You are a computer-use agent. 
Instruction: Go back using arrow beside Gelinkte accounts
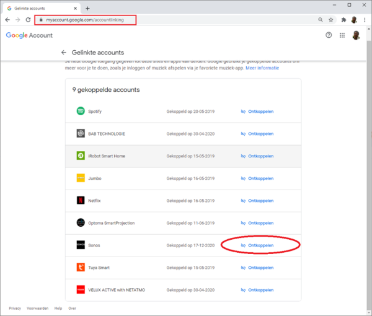pos(64,53)
